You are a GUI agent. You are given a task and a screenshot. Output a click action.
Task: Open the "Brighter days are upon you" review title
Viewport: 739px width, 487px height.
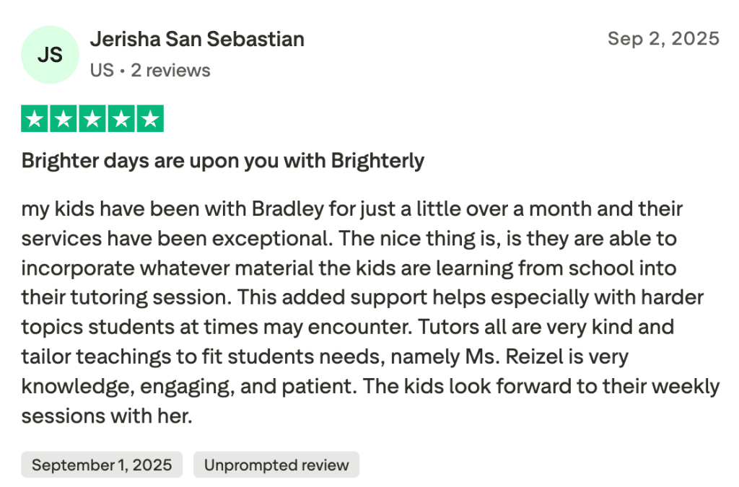[x=222, y=160]
